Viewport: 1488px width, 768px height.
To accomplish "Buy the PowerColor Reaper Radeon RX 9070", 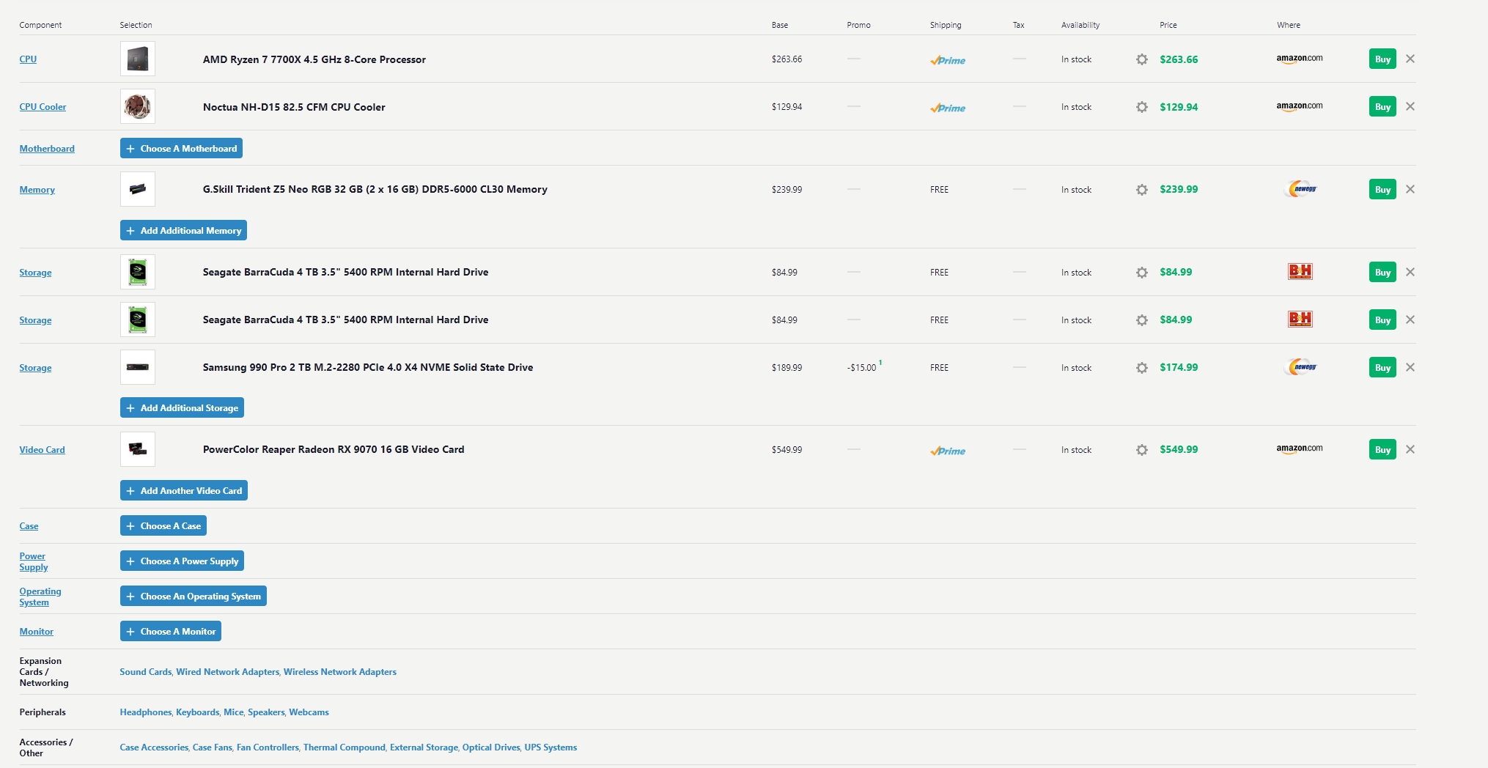I will click(1382, 449).
